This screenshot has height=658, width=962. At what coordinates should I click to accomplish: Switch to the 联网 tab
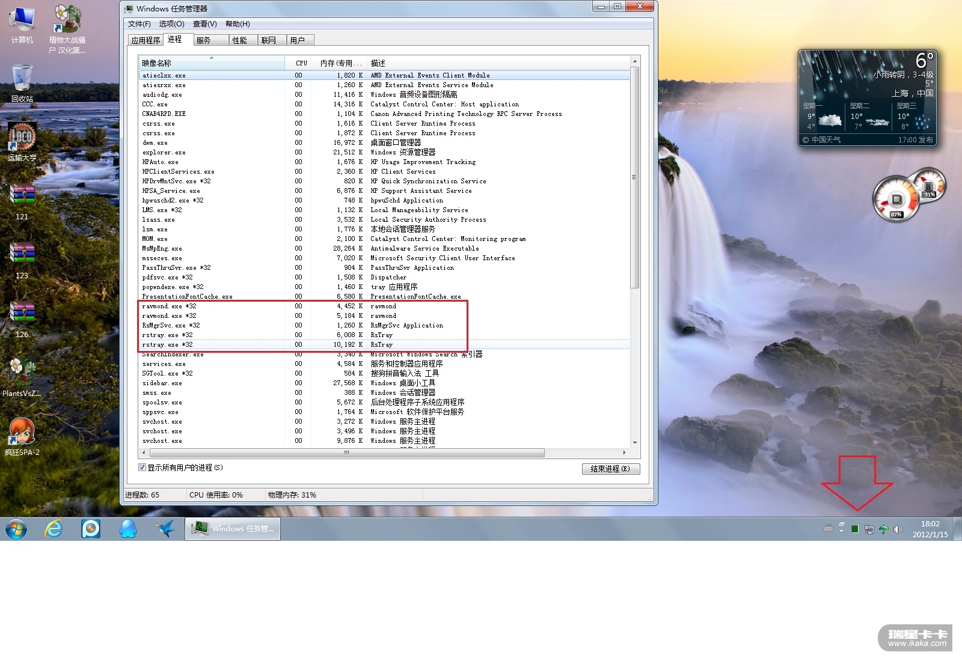pyautogui.click(x=272, y=40)
